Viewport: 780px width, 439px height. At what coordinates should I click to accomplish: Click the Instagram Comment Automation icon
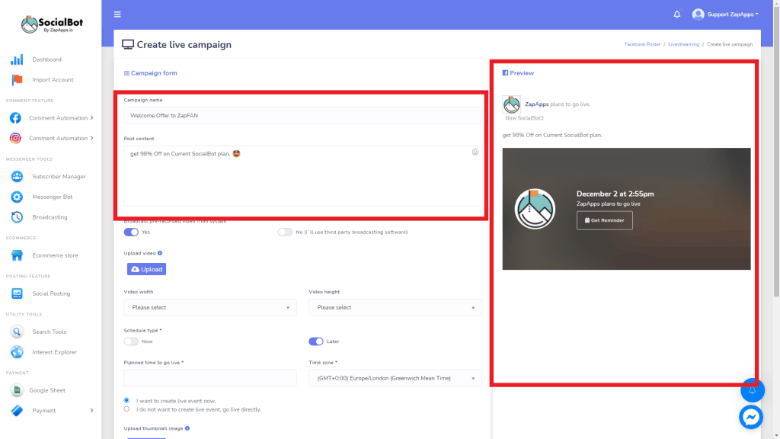point(15,139)
